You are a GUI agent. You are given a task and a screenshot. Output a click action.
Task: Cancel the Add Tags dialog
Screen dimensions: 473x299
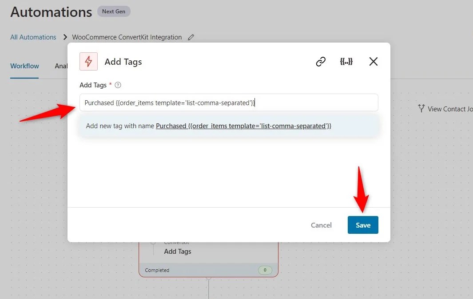click(x=321, y=225)
